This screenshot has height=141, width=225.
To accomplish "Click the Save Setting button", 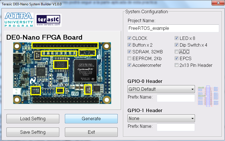I will [33, 132].
